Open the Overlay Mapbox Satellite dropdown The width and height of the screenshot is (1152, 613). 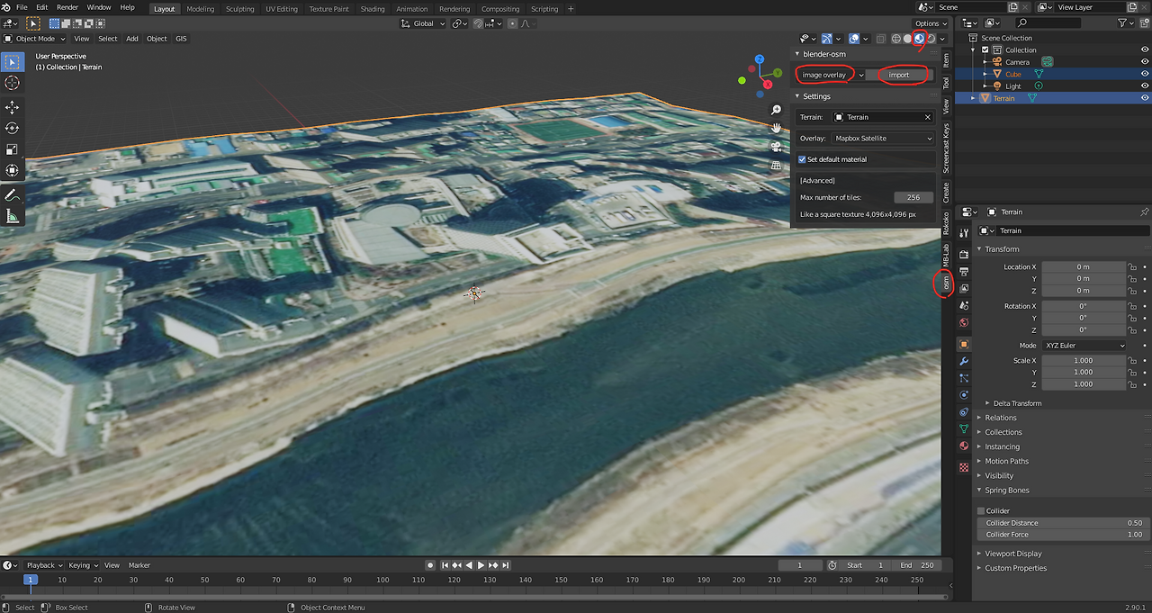point(883,139)
